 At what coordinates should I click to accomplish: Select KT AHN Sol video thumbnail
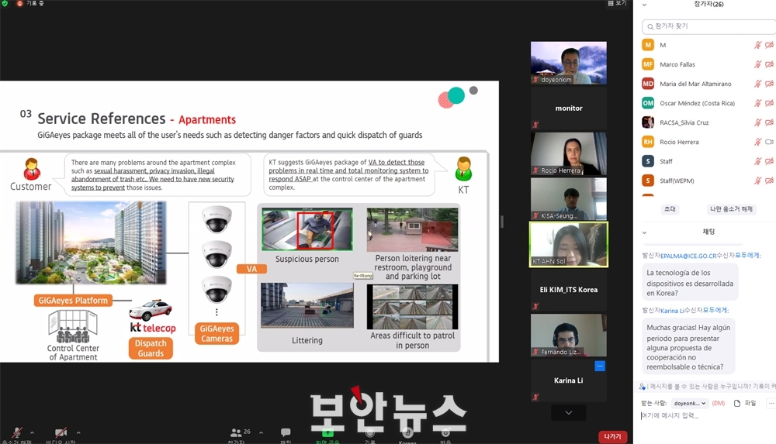569,244
